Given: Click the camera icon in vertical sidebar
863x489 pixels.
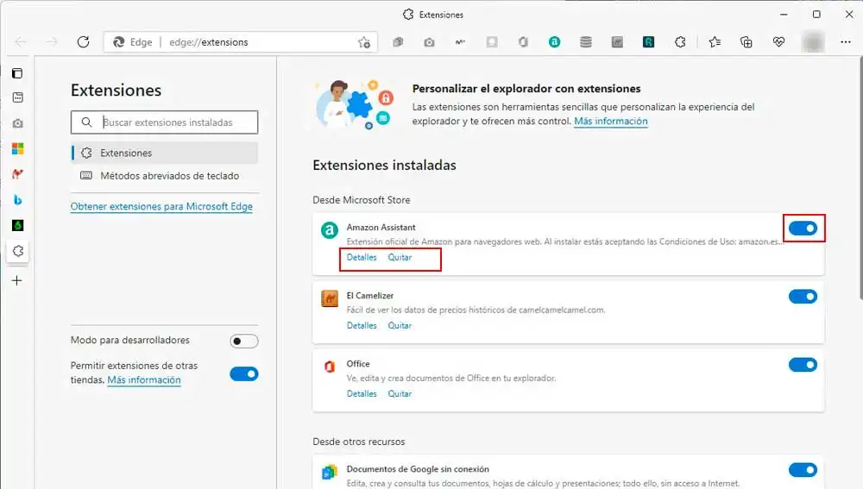Looking at the screenshot, I should (17, 123).
